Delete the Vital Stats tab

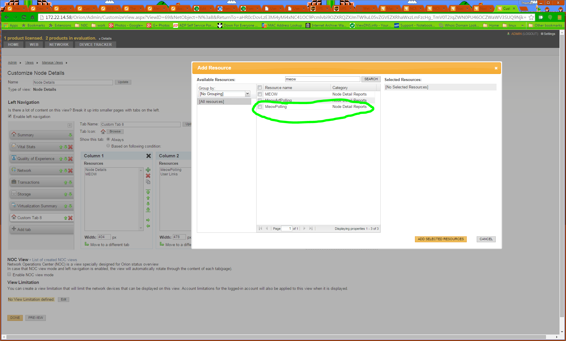coord(70,147)
